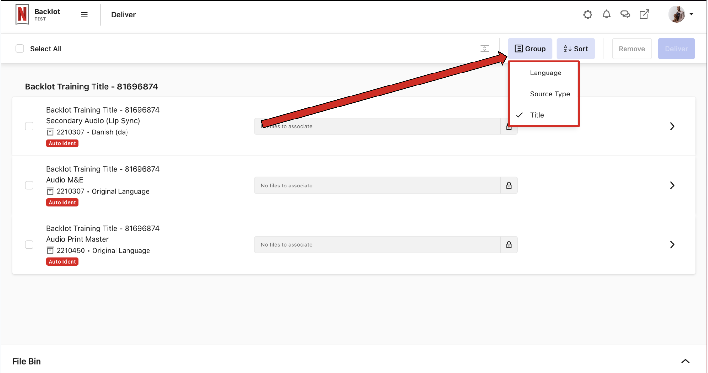Select Source Type grouping option from menu
The width and height of the screenshot is (708, 373).
click(550, 94)
